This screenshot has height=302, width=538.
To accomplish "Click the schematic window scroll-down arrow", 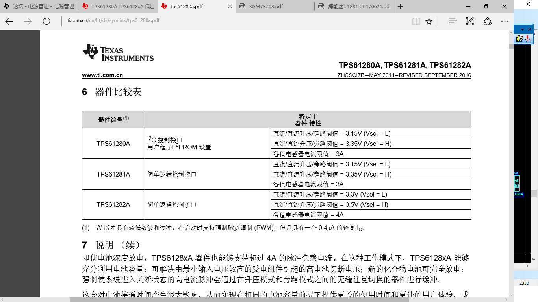I will pos(534,259).
